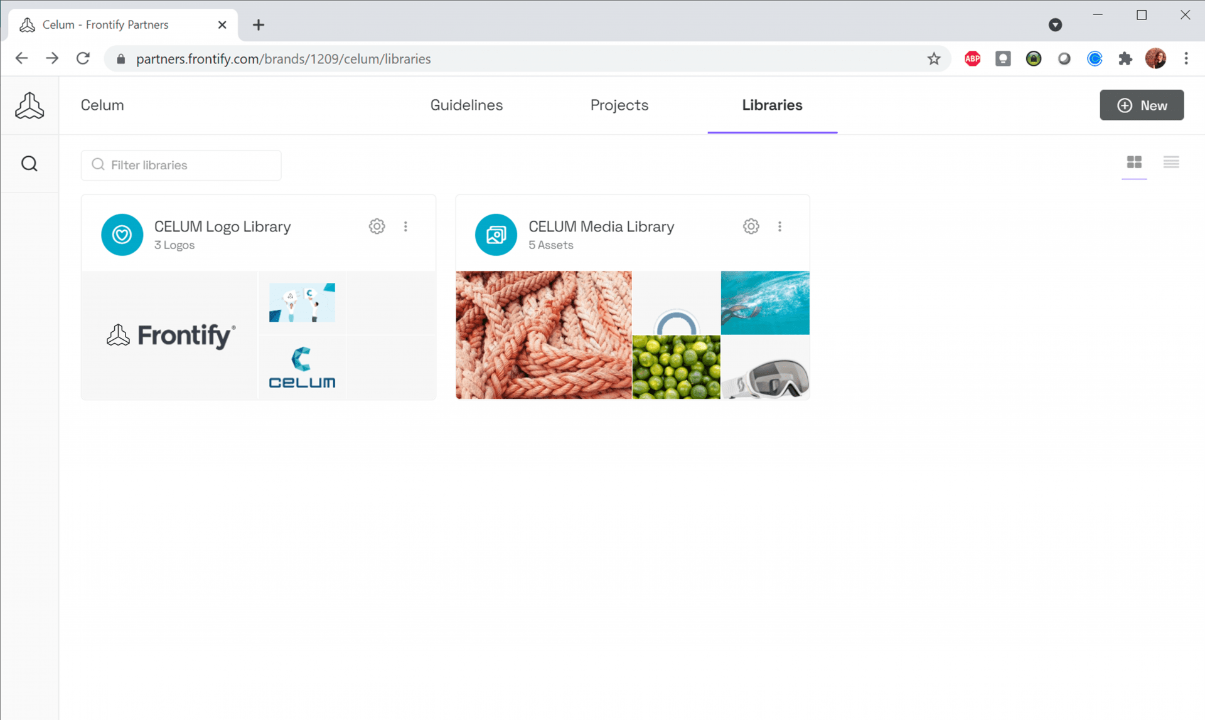This screenshot has width=1205, height=720.
Task: Bookmark the page with the star icon
Action: pos(934,58)
